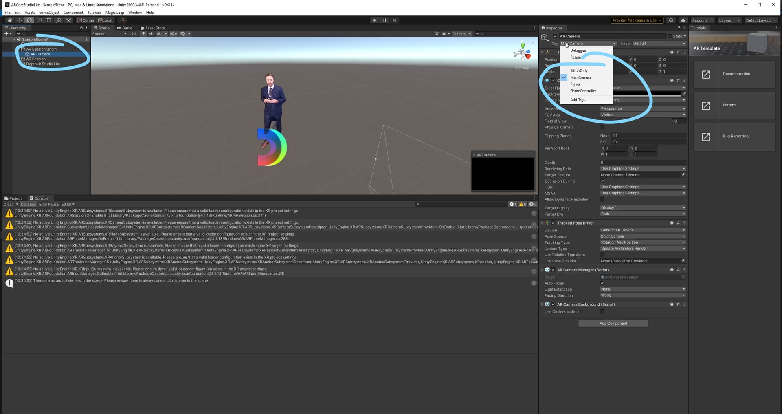Open the Projection dropdown

click(x=642, y=109)
